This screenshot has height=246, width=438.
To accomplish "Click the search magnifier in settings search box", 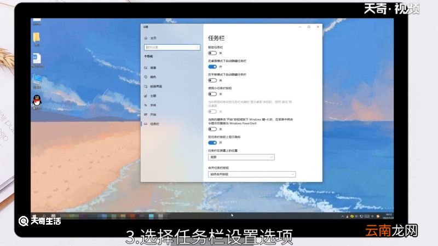I will 198,48.
